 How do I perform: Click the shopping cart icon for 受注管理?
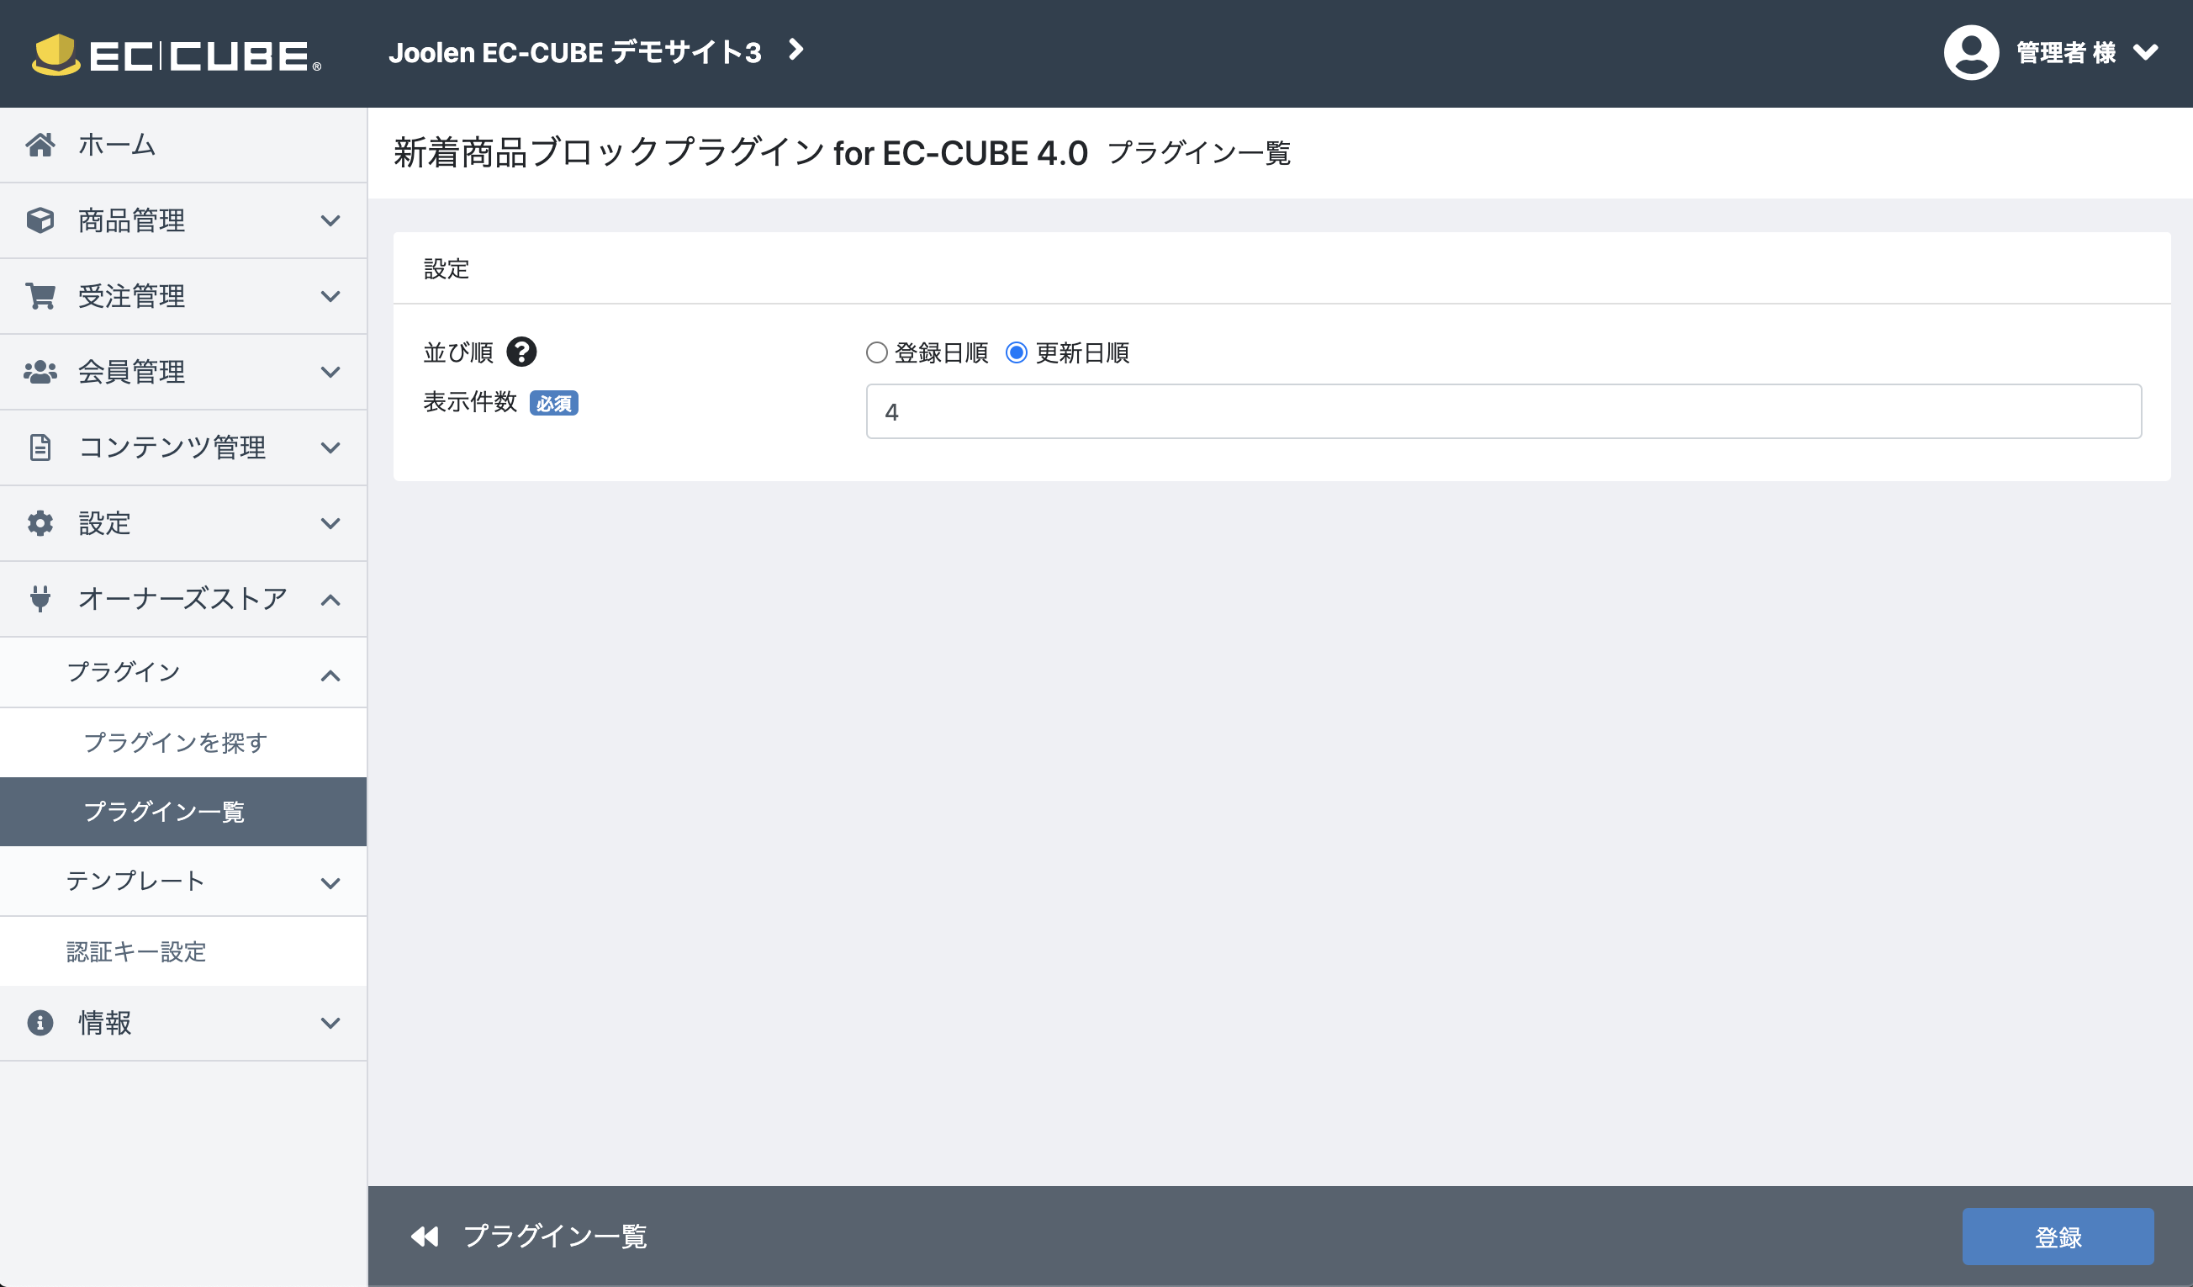point(40,296)
